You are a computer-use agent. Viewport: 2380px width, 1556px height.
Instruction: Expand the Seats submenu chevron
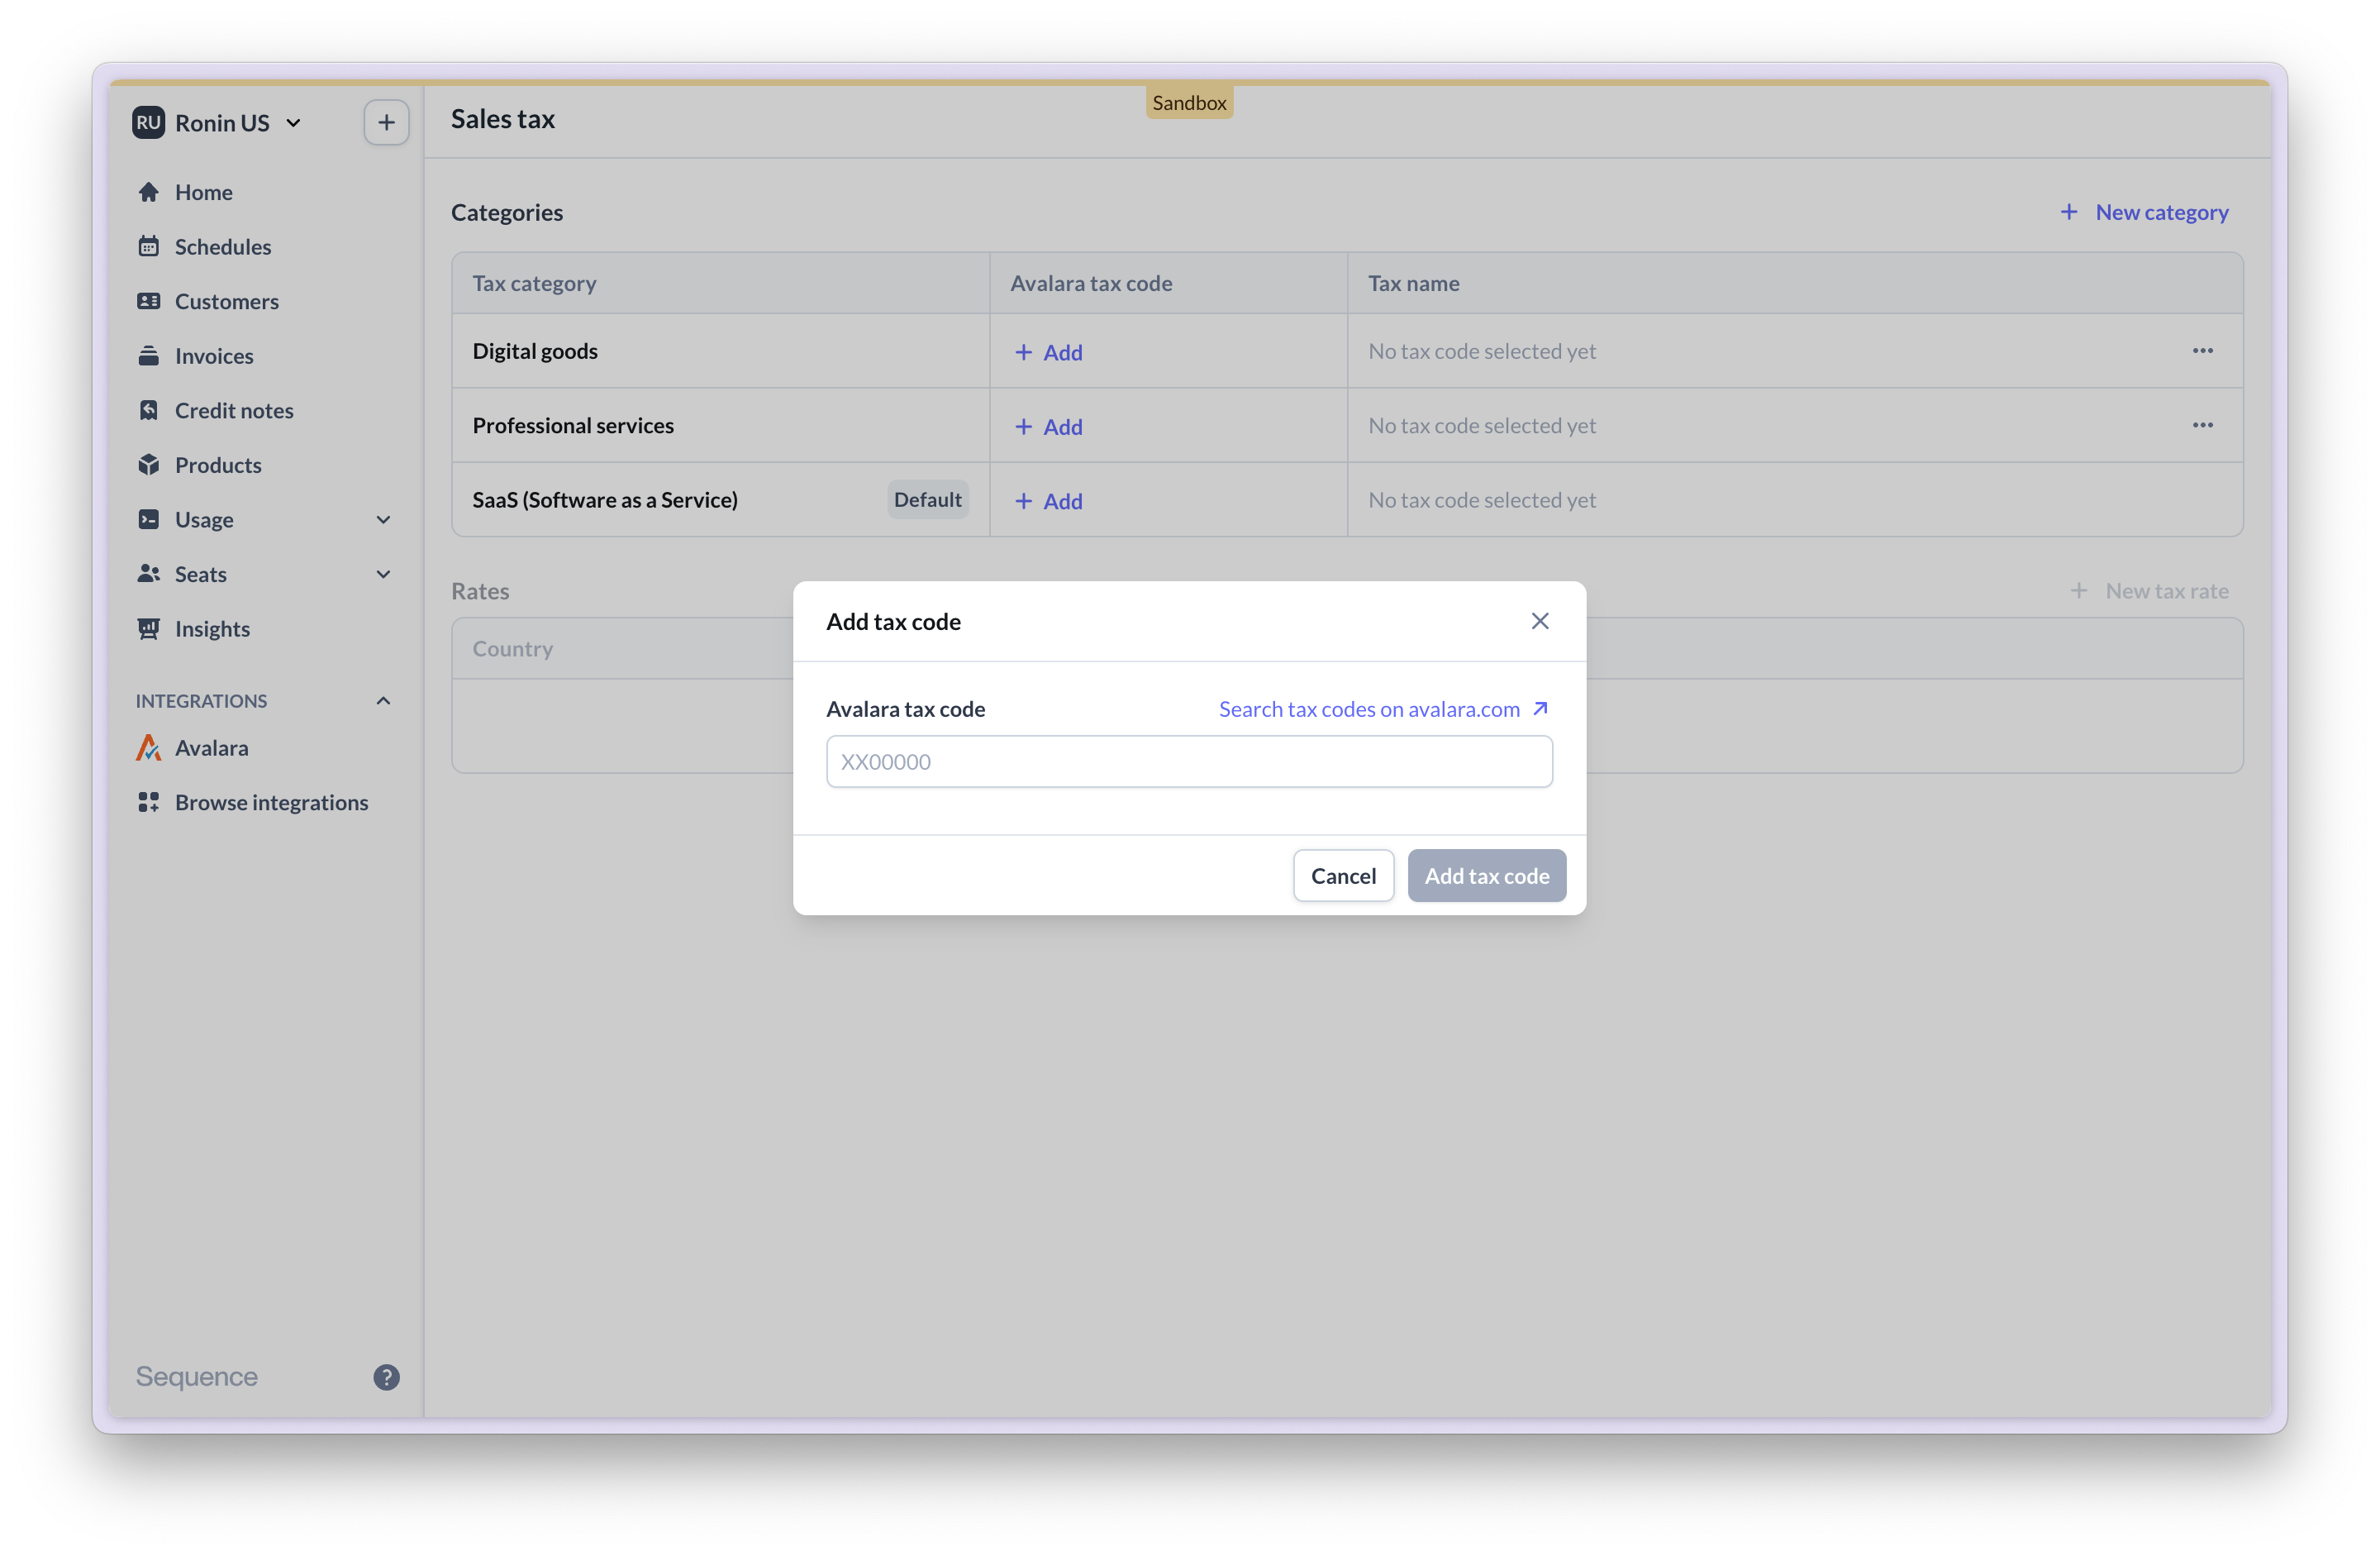tap(383, 573)
